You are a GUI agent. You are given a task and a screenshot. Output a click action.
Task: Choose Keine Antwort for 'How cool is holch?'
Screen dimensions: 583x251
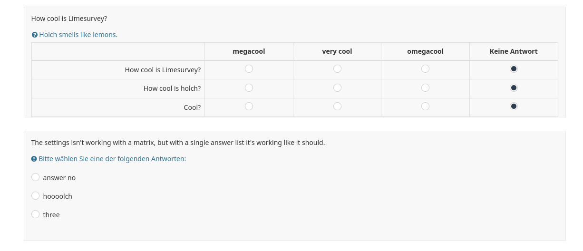(514, 88)
